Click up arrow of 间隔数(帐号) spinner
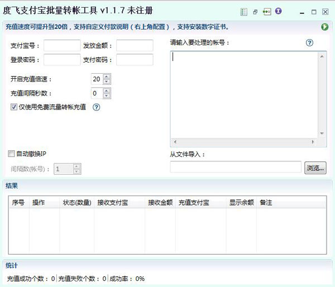This screenshot has height=287, width=335. (x=76, y=166)
